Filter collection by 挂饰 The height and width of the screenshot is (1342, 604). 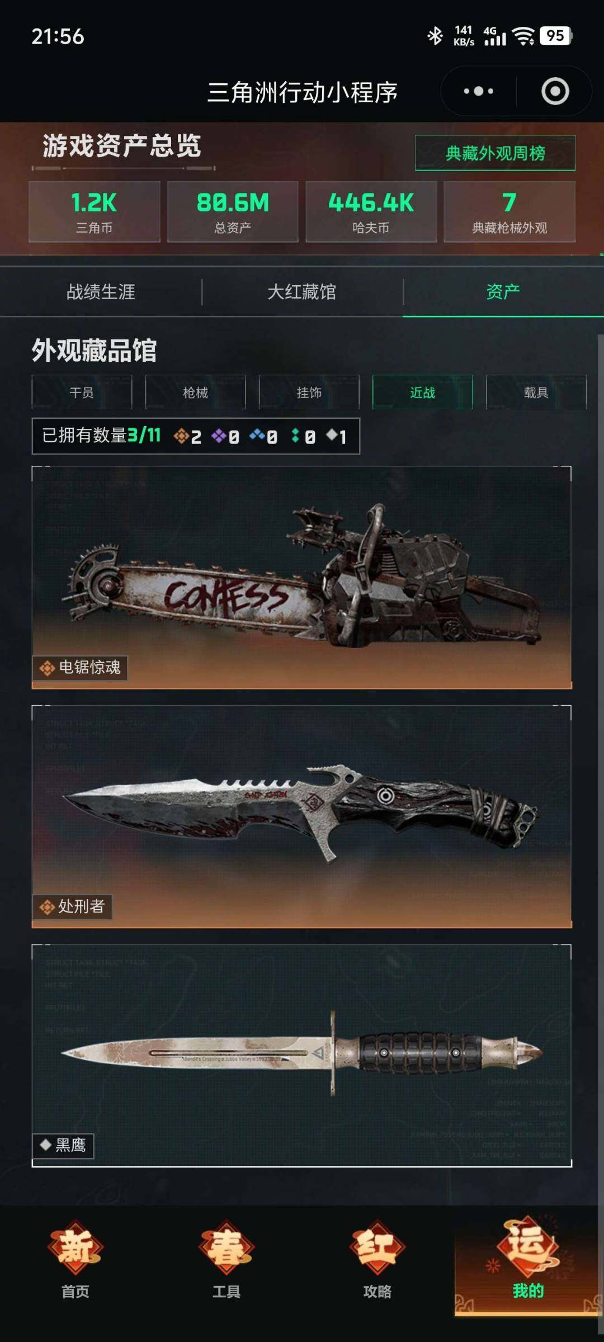coord(309,393)
